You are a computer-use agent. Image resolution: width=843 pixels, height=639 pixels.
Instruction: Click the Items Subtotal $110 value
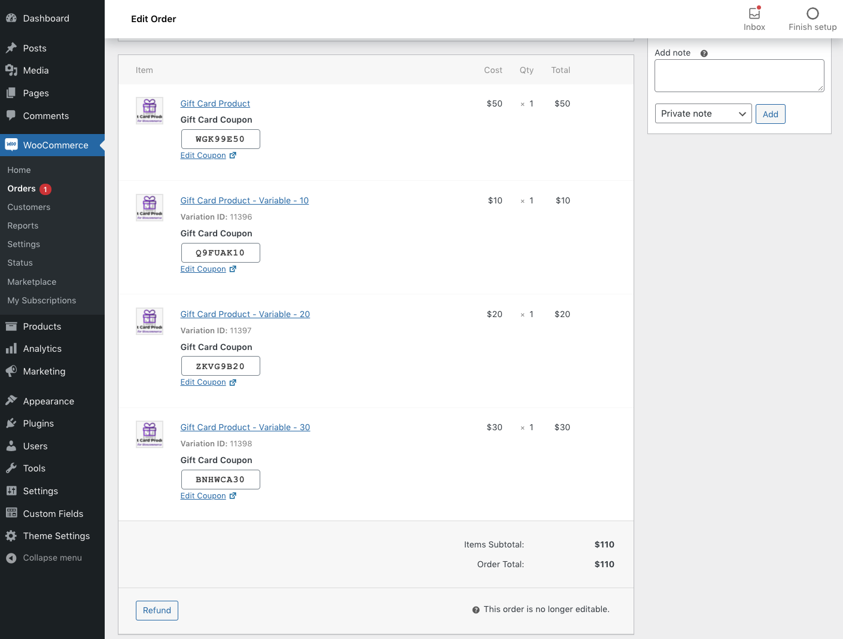604,544
